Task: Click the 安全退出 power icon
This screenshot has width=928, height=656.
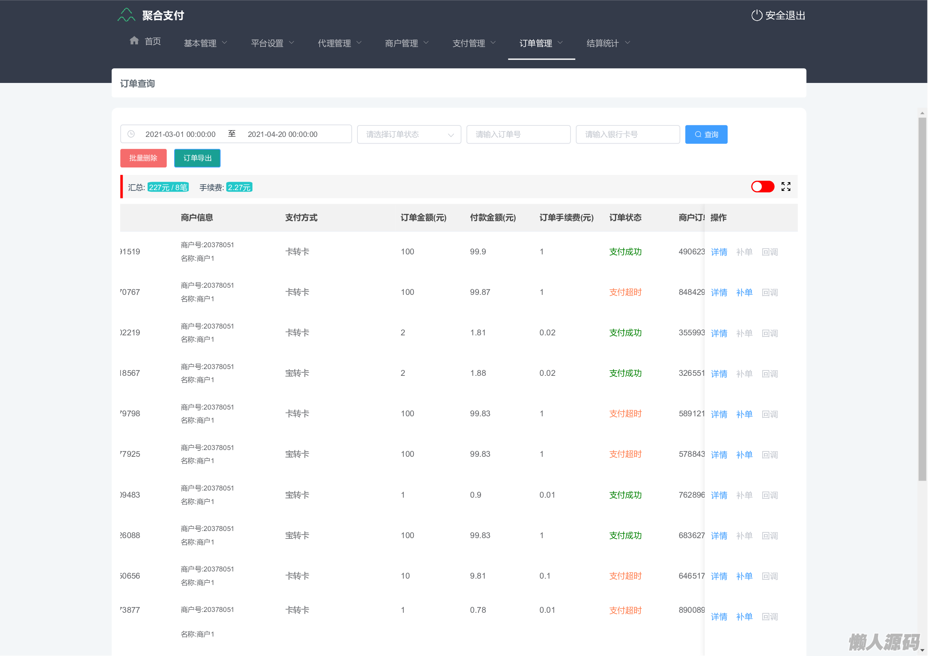Action: coord(756,15)
